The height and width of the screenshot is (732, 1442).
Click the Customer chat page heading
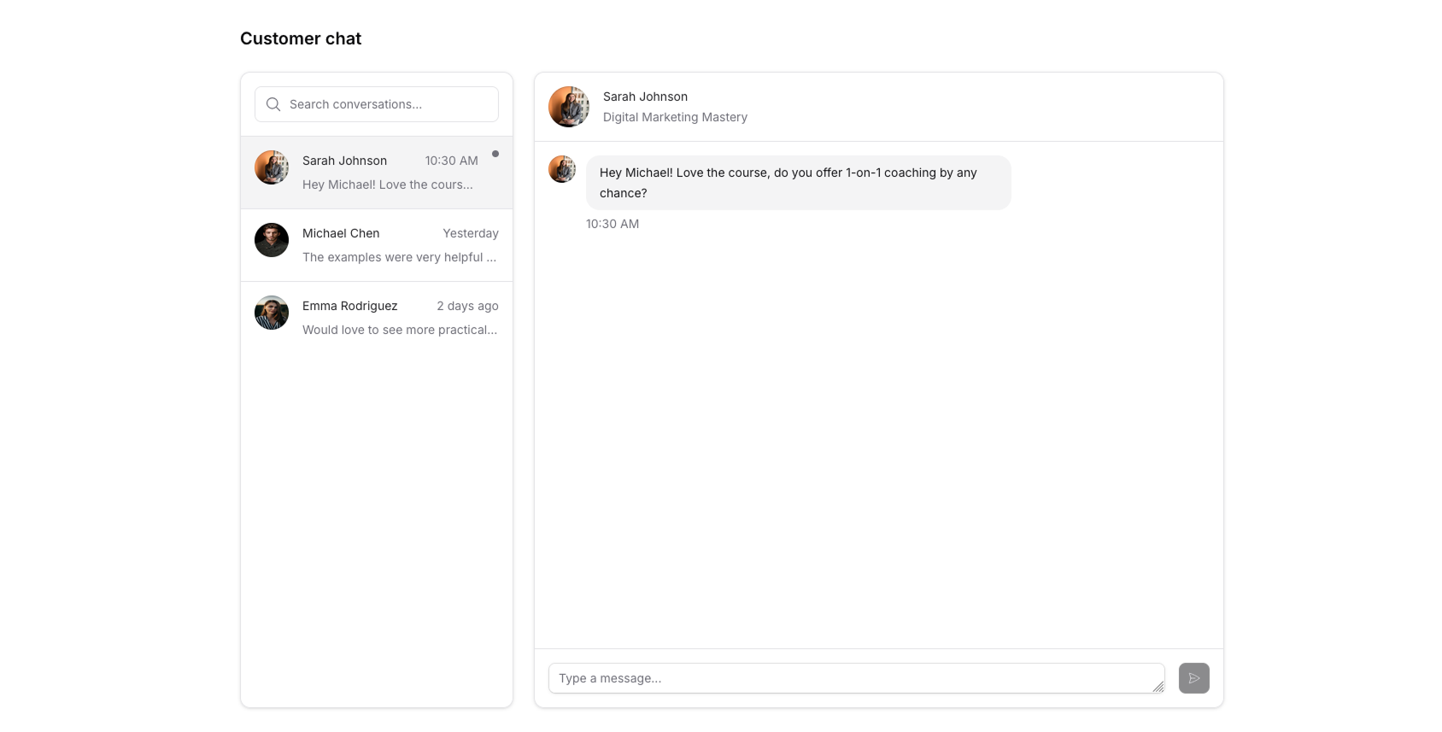[x=301, y=38]
